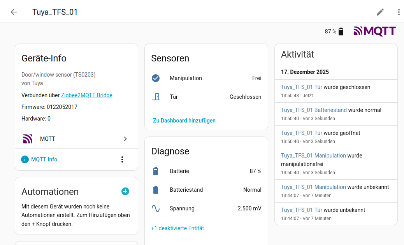Show the +1 deaktivierte Entität
Image resolution: width=404 pixels, height=245 pixels.
click(177, 228)
